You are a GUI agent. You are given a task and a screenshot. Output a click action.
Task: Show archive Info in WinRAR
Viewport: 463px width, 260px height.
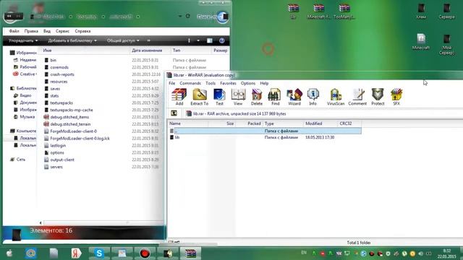[313, 97]
